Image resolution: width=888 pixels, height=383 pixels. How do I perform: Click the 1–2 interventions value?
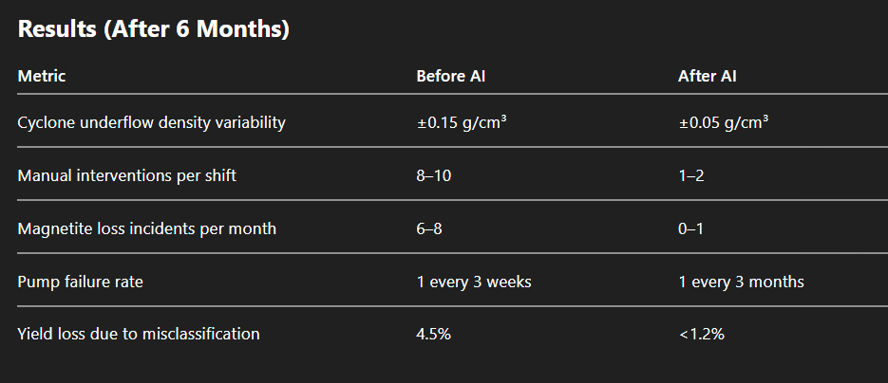coord(690,175)
